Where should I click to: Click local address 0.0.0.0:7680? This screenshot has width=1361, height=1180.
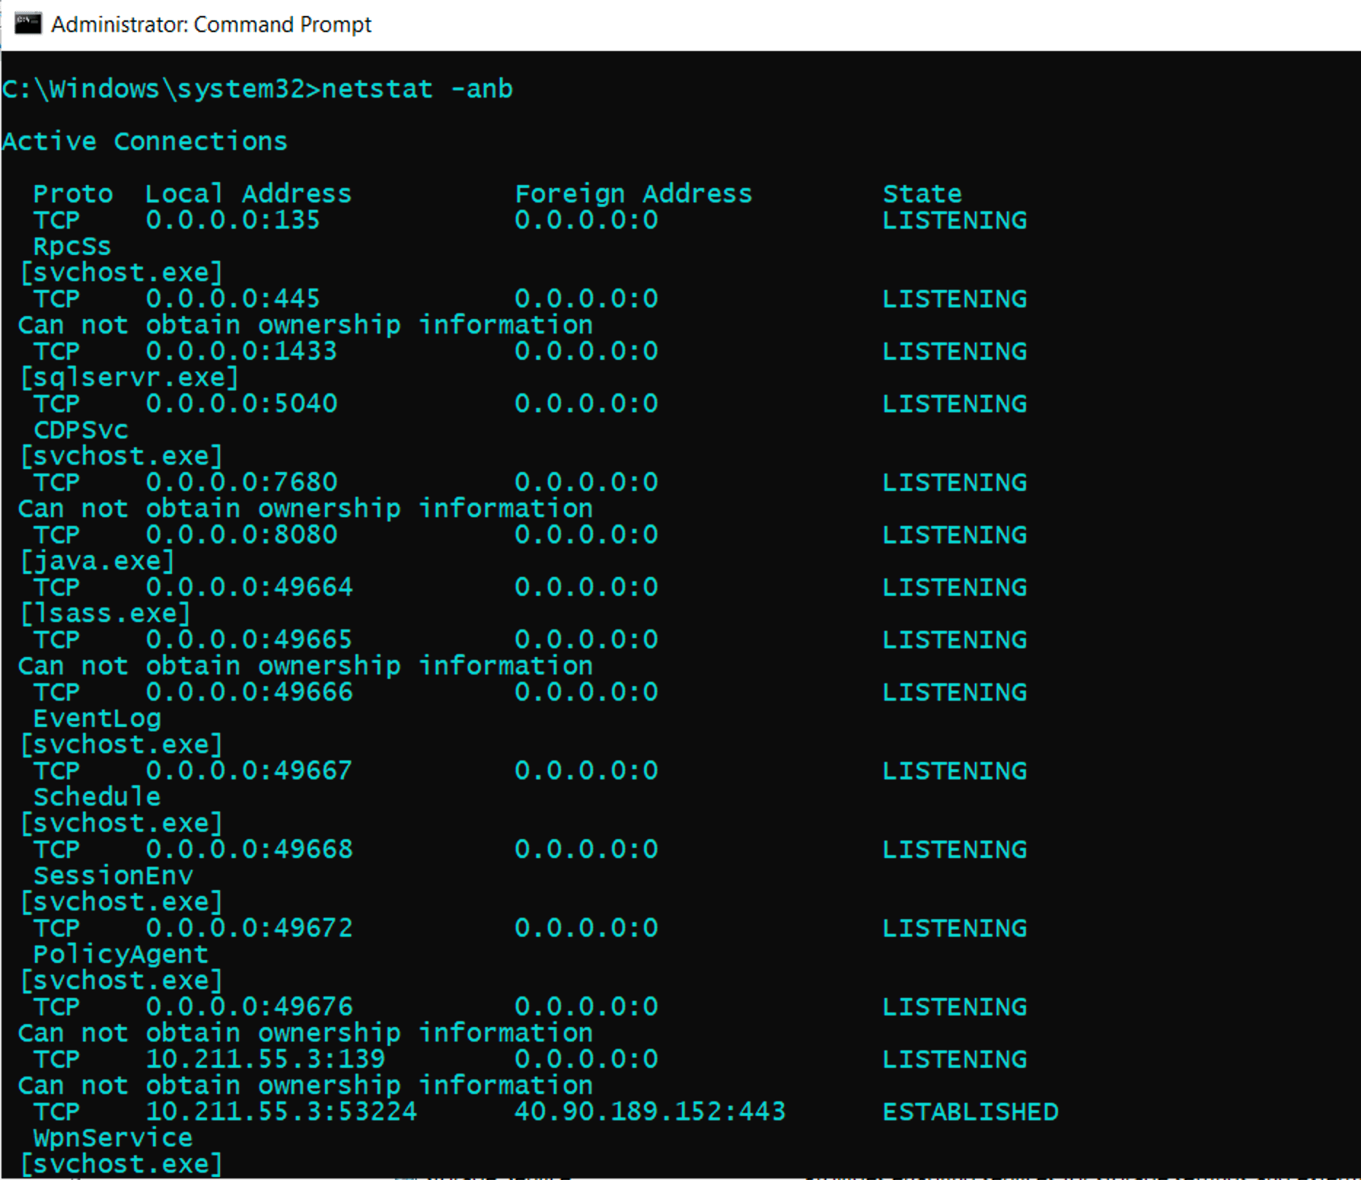point(241,482)
